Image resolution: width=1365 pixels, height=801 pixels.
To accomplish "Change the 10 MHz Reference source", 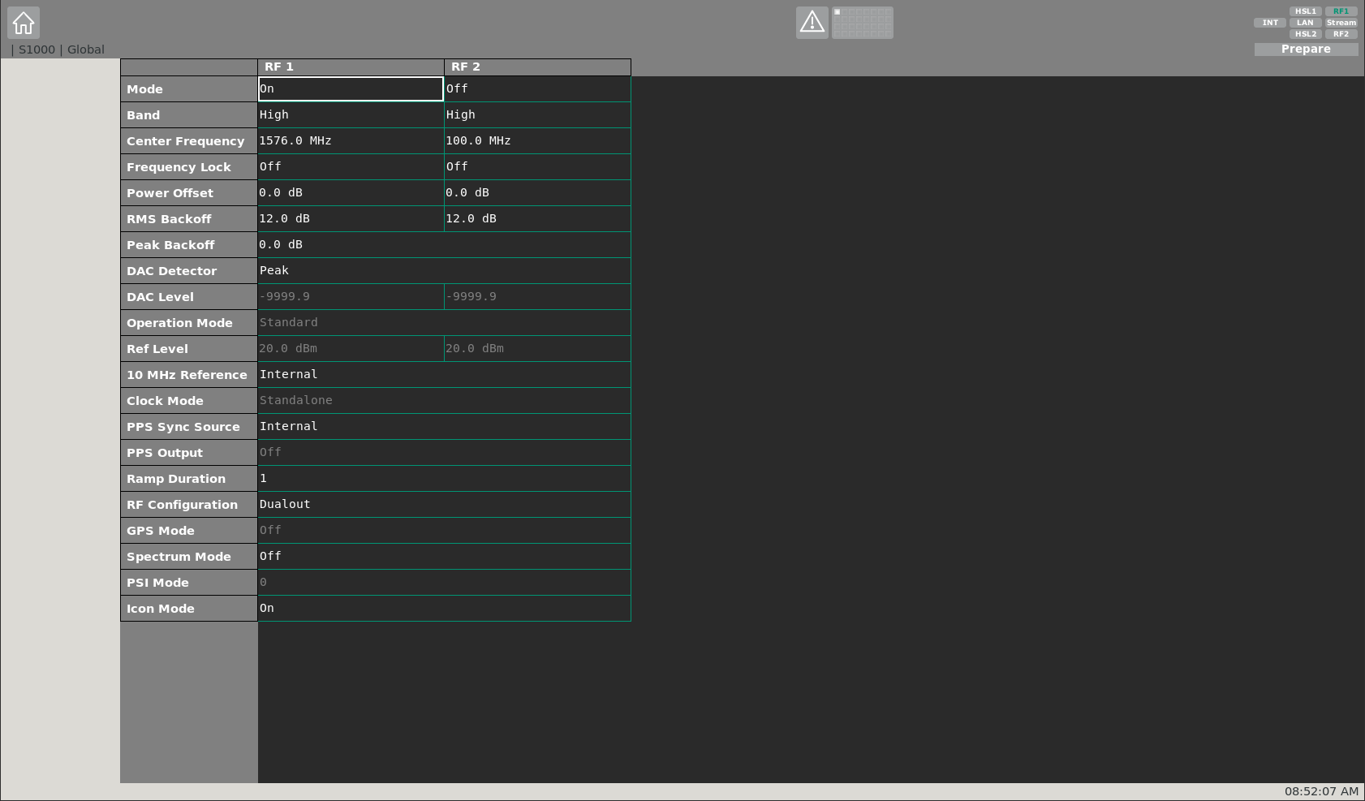I will pos(444,375).
